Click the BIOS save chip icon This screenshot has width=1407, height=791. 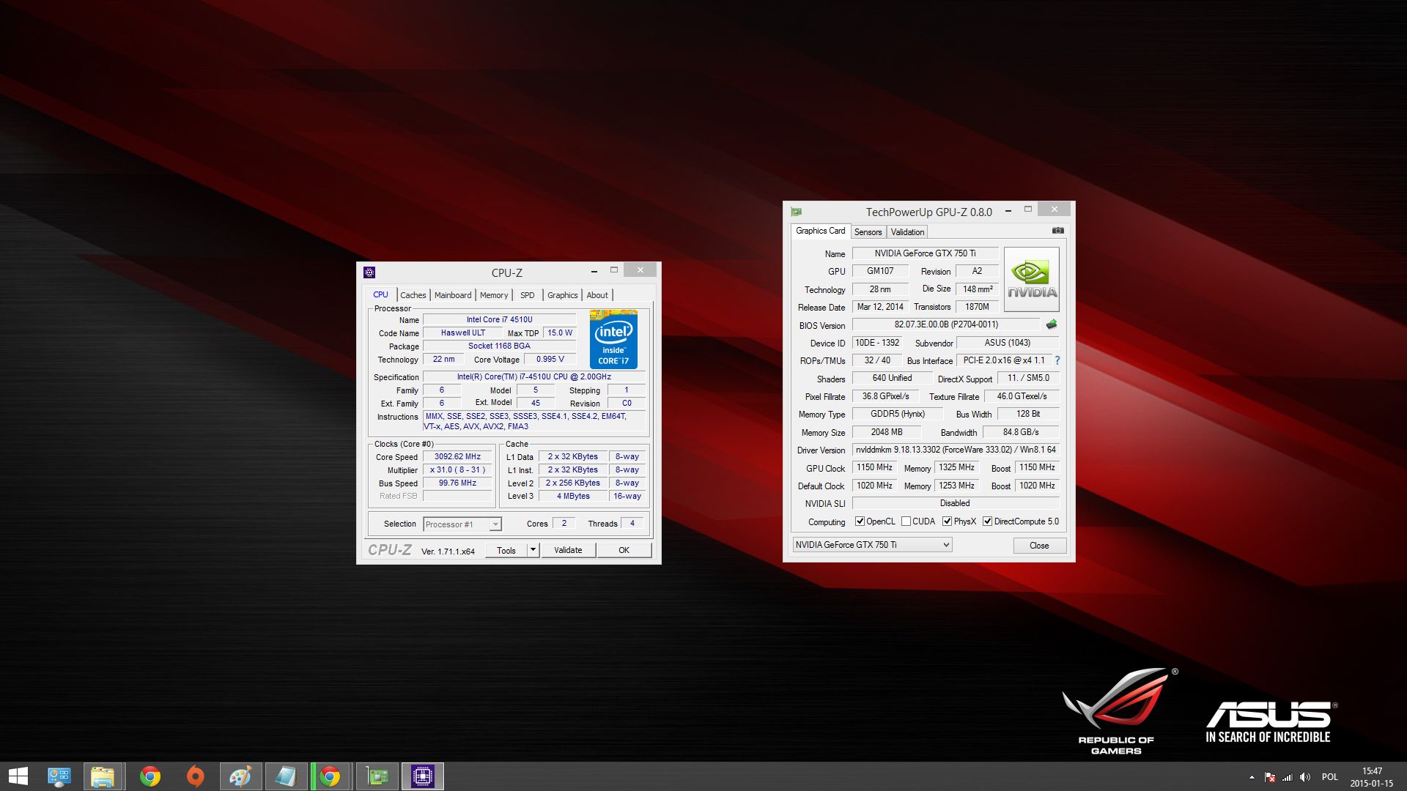(x=1052, y=324)
